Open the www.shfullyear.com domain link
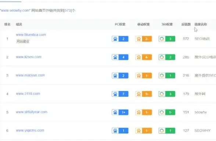 (32, 112)
